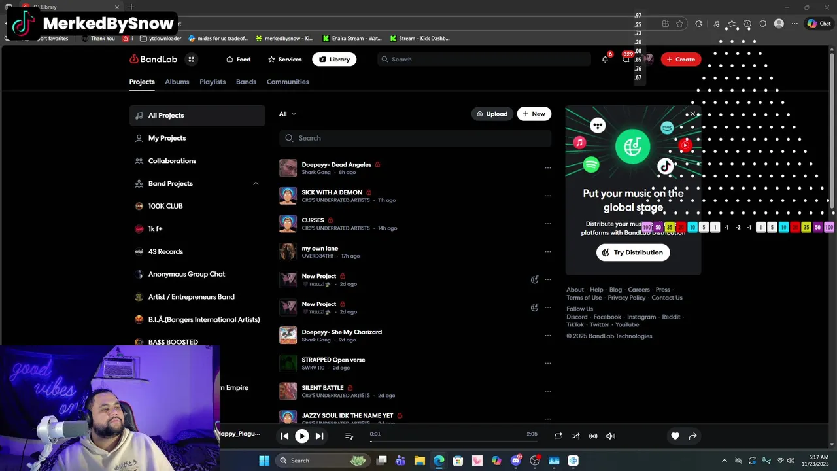Open the ytdownloader bookmark
This screenshot has height=471, width=837.
point(160,38)
